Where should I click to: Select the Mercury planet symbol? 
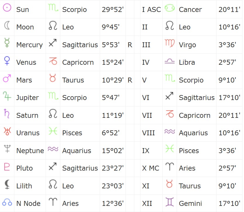(x=7, y=43)
